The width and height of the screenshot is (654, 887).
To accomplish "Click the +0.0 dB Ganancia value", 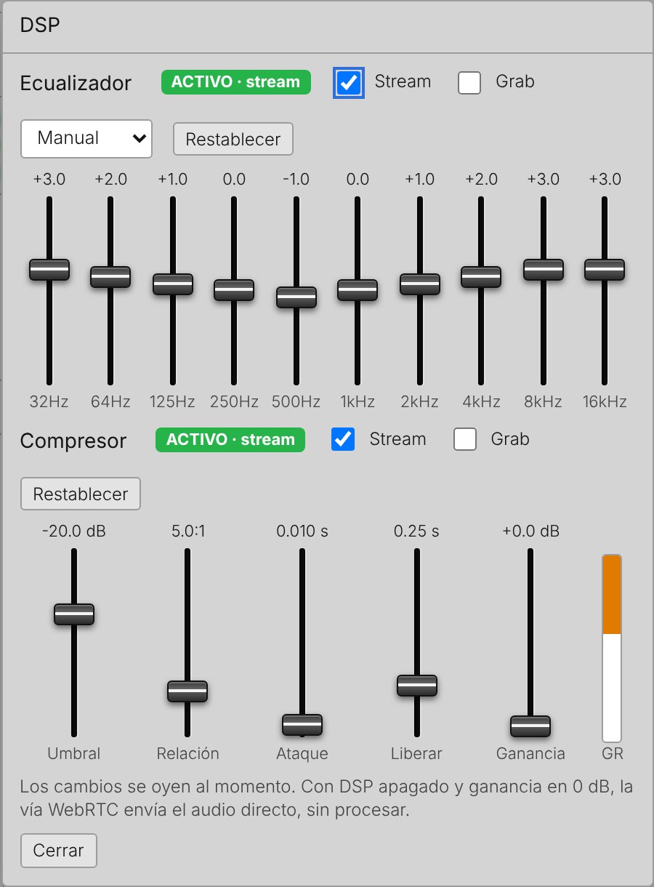I will pyautogui.click(x=530, y=531).
